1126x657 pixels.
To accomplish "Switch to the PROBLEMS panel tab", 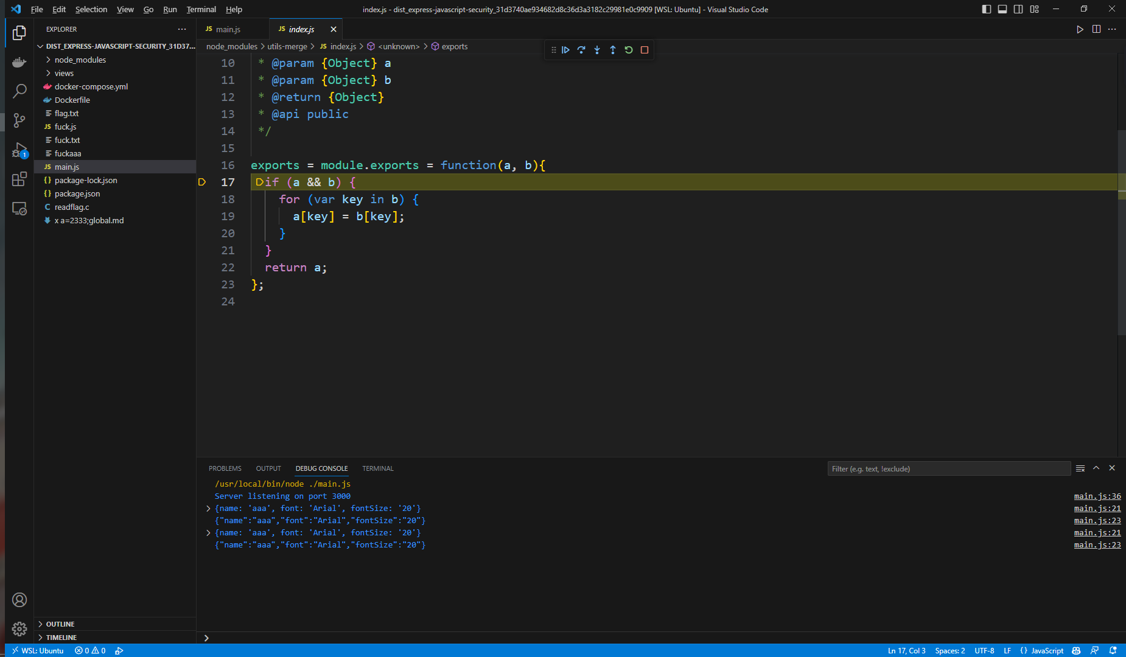I will coord(225,468).
